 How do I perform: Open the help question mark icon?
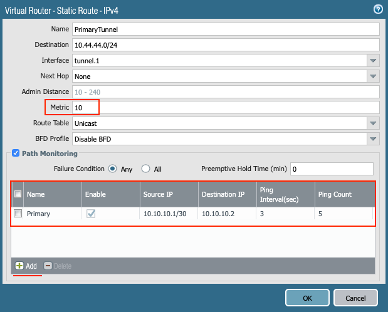(x=377, y=9)
